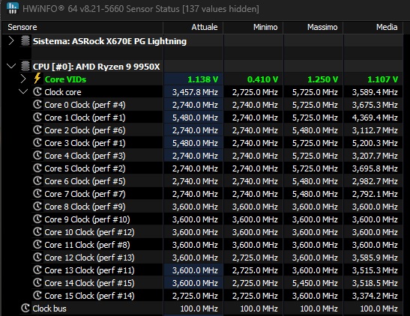Click the clock icon beside Core 15 Clock
This screenshot has height=316, width=410.
[37, 295]
